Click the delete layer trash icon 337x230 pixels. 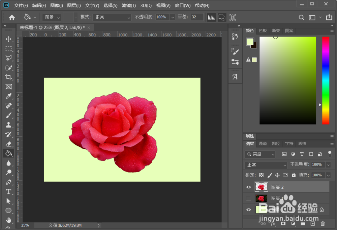point(323,224)
